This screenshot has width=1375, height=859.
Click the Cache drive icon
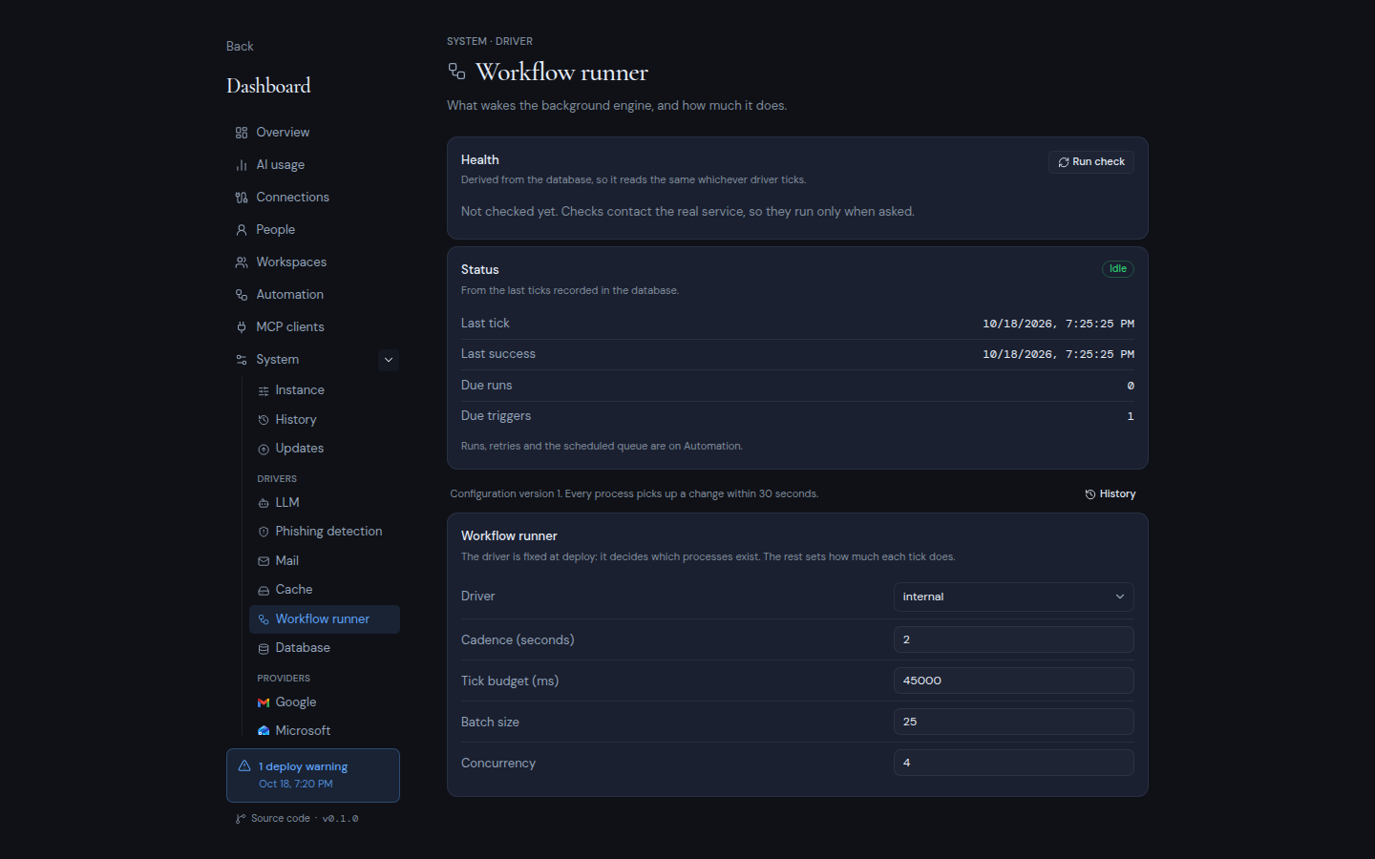click(x=264, y=590)
